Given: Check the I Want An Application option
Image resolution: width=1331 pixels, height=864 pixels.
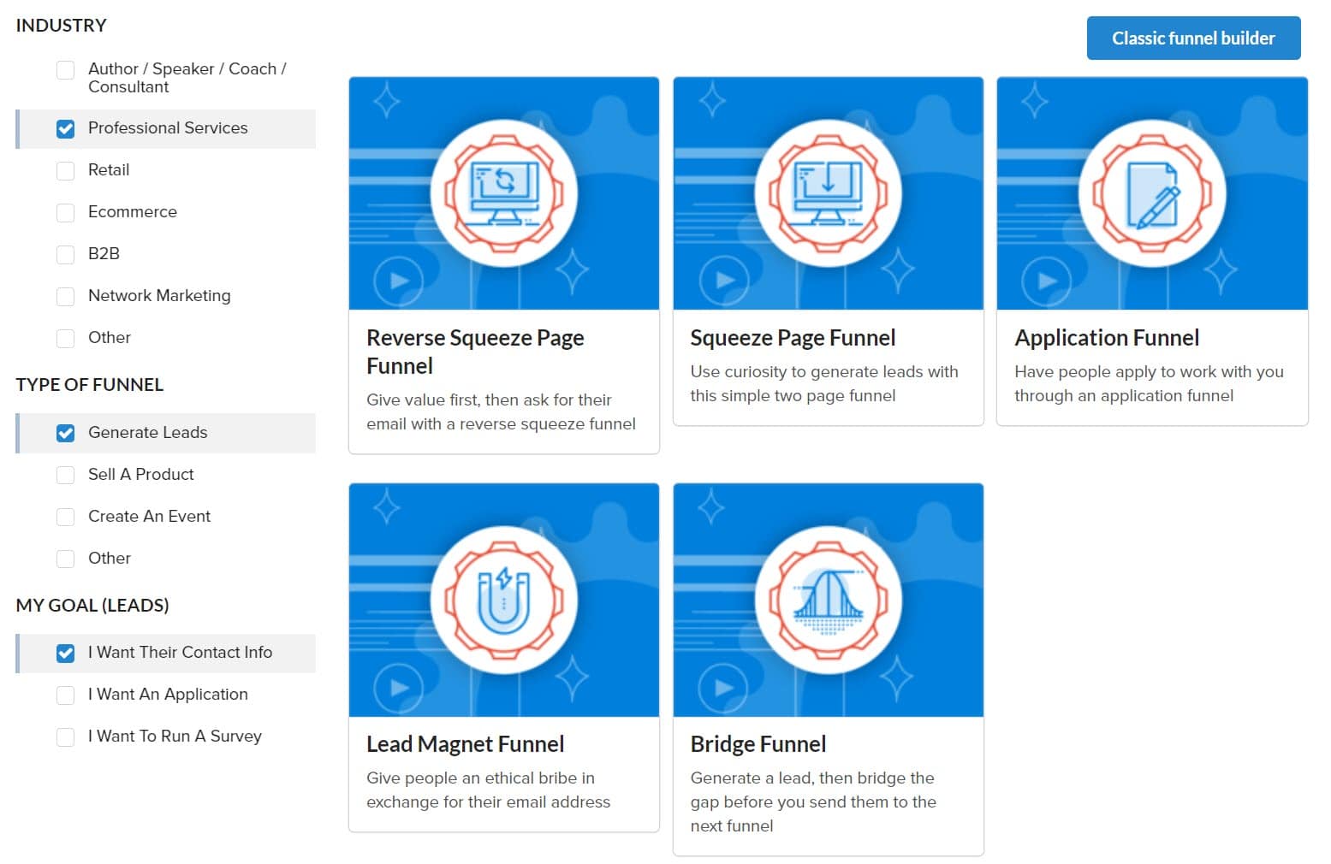Looking at the screenshot, I should (66, 695).
